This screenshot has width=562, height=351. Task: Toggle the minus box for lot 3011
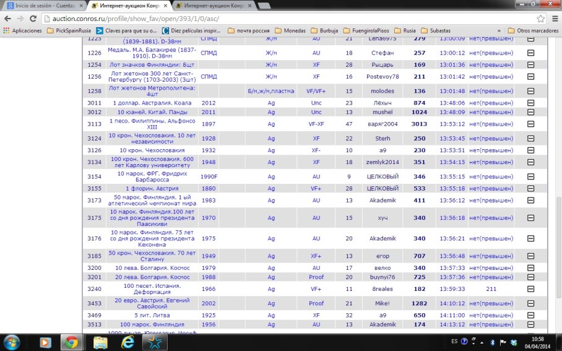(x=530, y=103)
